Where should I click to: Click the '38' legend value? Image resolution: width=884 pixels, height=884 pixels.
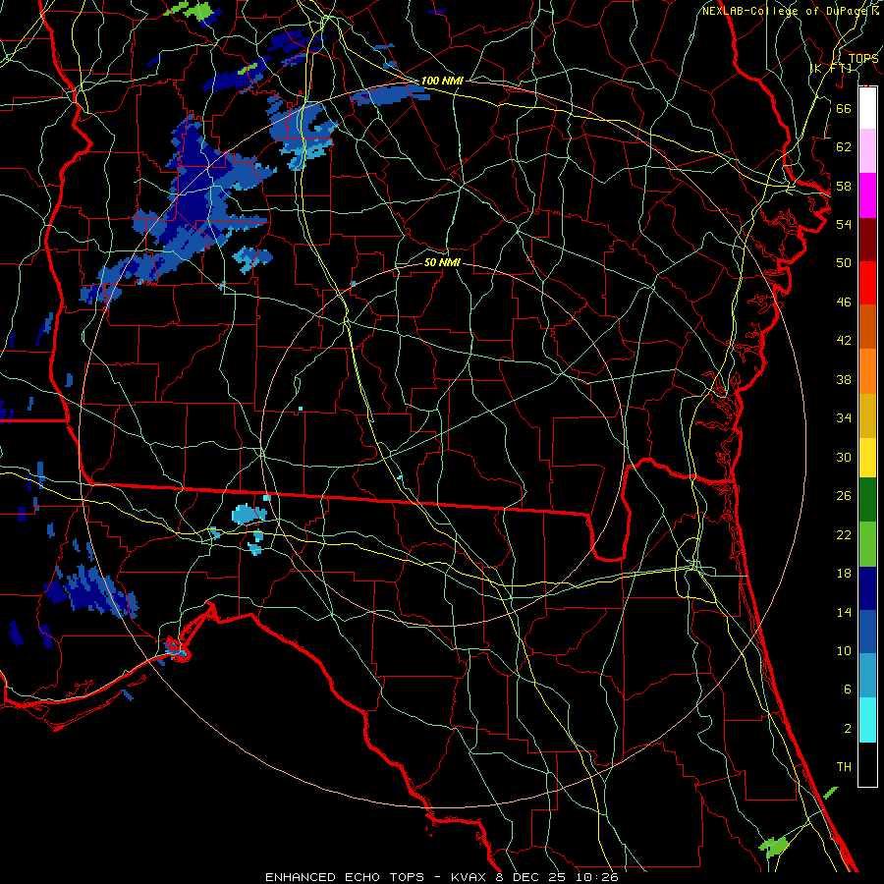(844, 379)
